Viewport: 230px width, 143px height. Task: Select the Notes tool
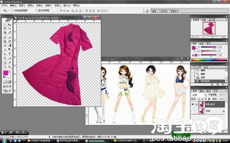coord(5,63)
